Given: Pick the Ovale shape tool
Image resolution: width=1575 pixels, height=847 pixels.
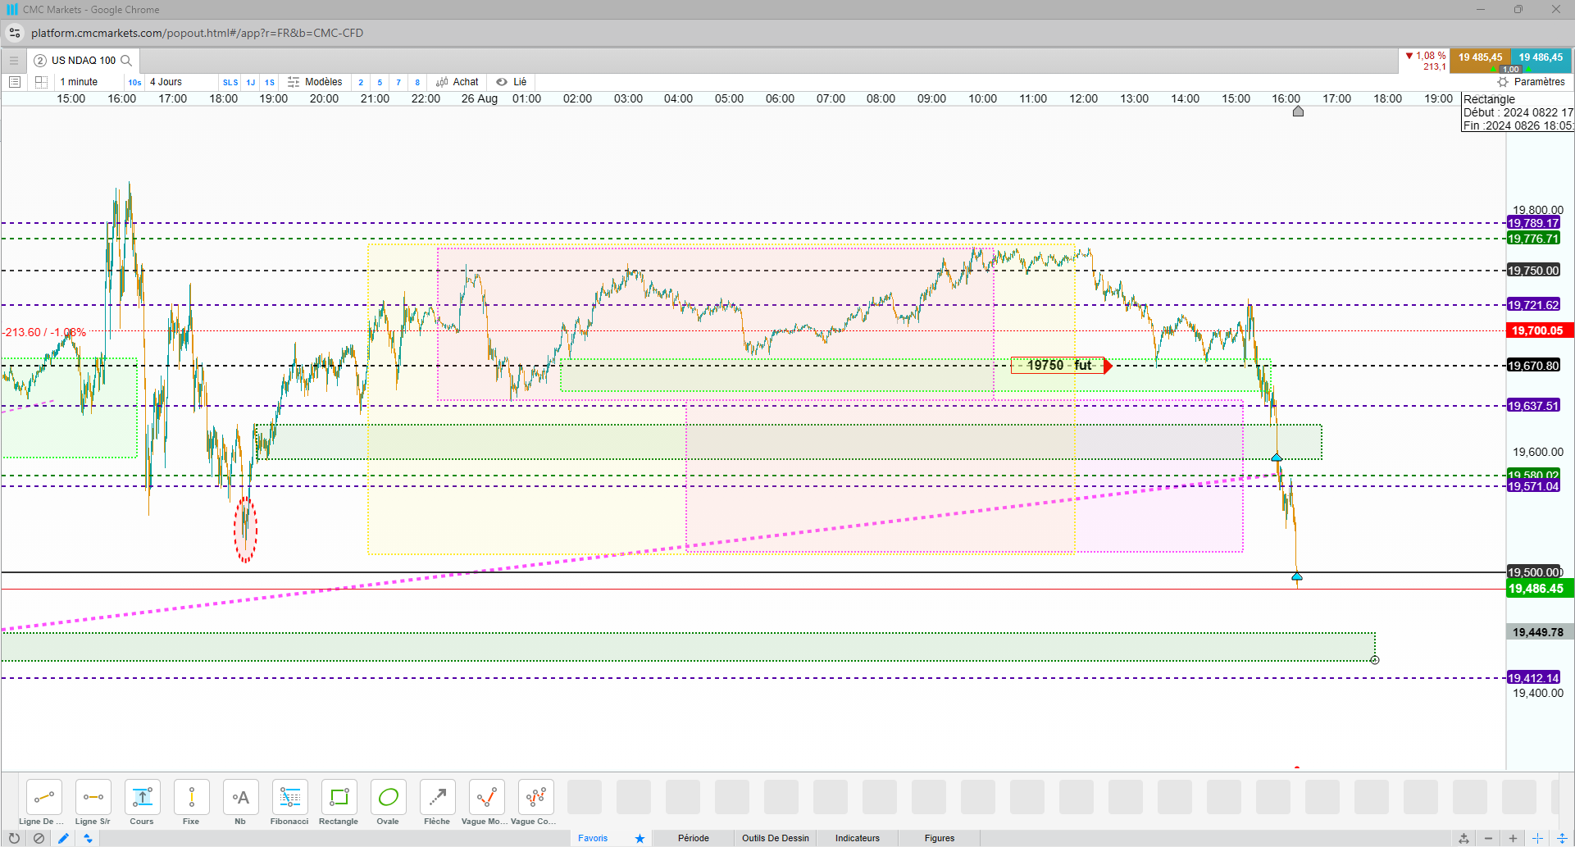Looking at the screenshot, I should (388, 802).
